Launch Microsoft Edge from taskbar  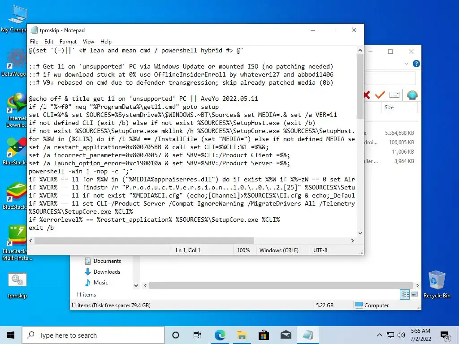(220, 335)
